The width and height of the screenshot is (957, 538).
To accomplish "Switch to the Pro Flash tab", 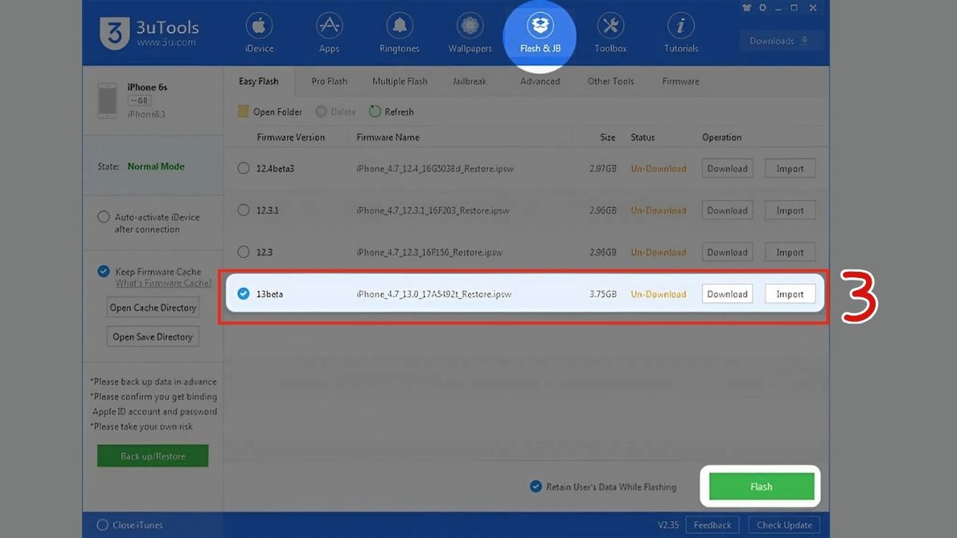I will (328, 81).
